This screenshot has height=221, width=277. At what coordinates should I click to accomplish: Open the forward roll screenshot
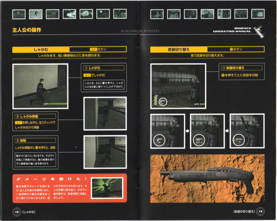click(x=105, y=152)
